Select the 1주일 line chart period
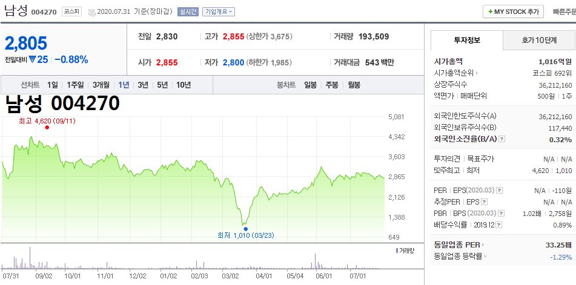Screen dimensions: 576x285 (x=75, y=85)
